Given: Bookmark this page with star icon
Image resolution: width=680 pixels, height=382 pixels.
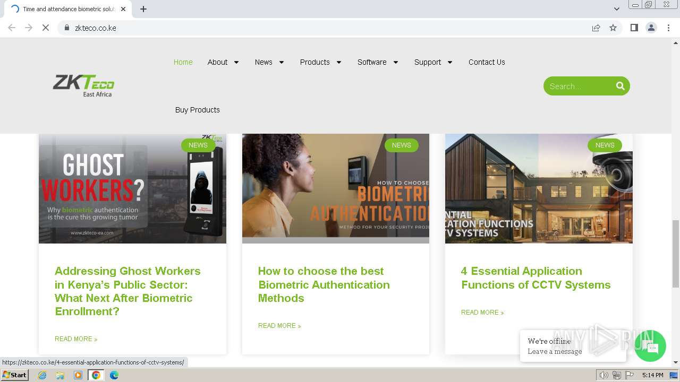Looking at the screenshot, I should pos(613,28).
